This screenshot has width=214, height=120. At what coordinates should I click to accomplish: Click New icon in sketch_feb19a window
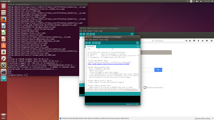pos(88,34)
